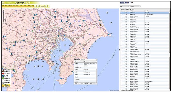Click the white 雪氷災害 legend circle
The height and width of the screenshot is (93, 173).
click(3, 80)
